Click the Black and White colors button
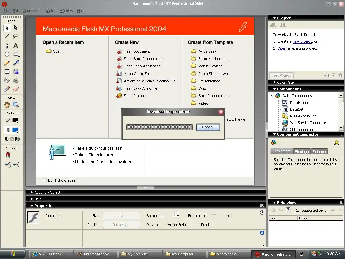This screenshot has width=345, height=259. (x=7, y=139)
